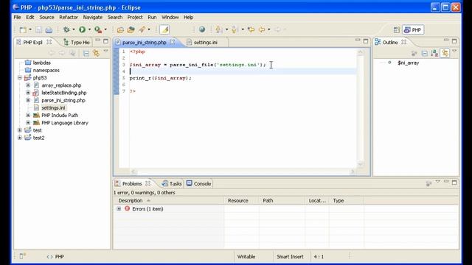Open the Source menu
472x265 pixels.
click(46, 18)
